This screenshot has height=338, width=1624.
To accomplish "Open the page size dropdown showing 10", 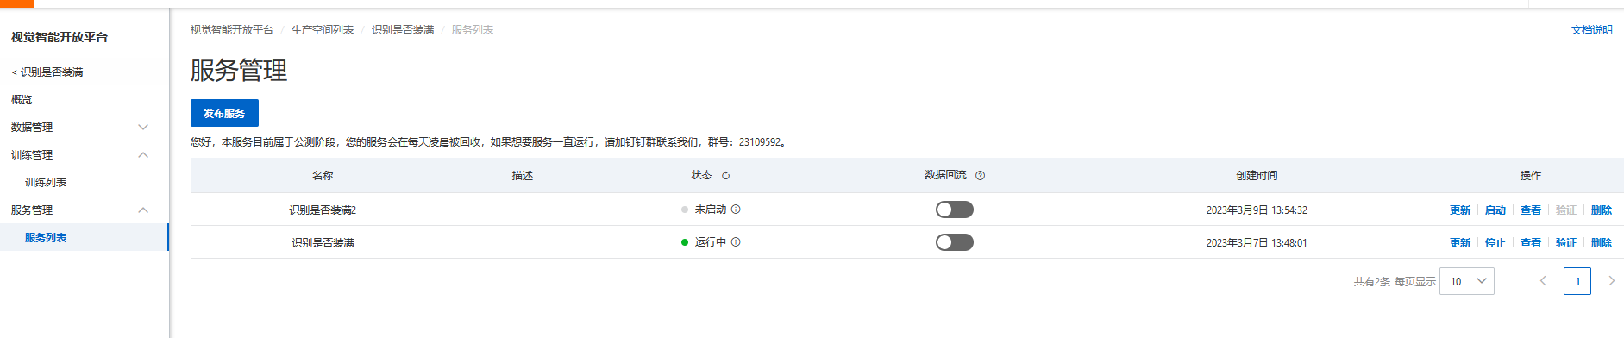I will click(1467, 281).
